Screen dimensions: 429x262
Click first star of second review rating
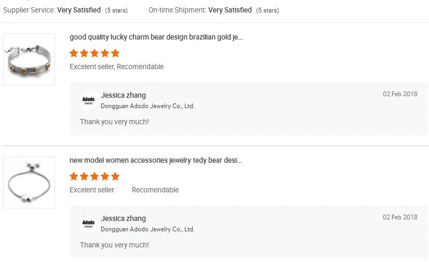coord(74,176)
